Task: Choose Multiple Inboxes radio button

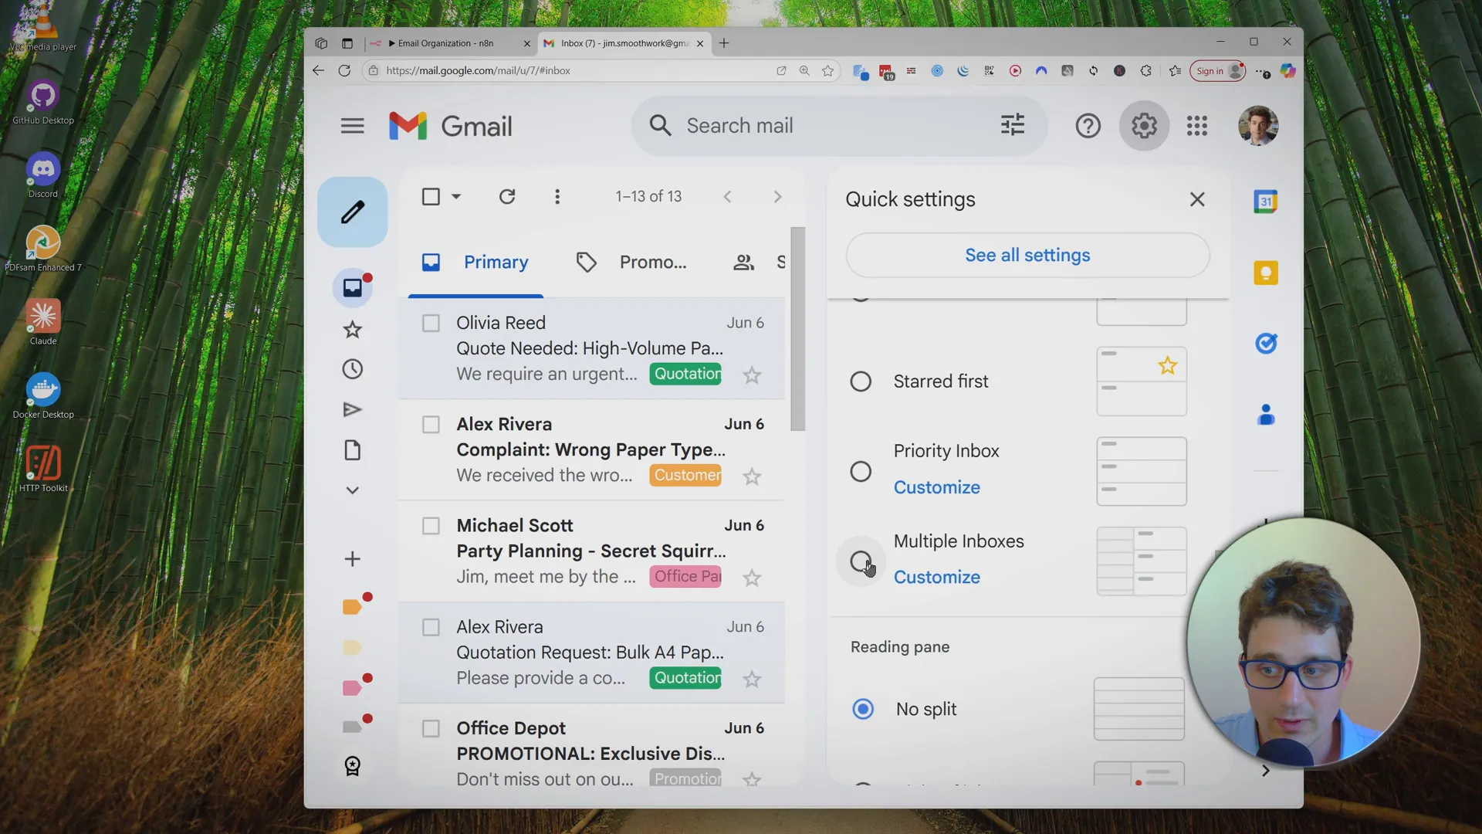Action: [x=861, y=561]
